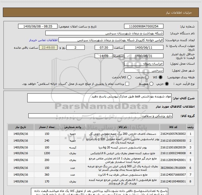Image resolution: width=202 pixels, height=195 pixels.
Task: Click the دستمال کاغذی خارجی item name
Action: (123, 134)
